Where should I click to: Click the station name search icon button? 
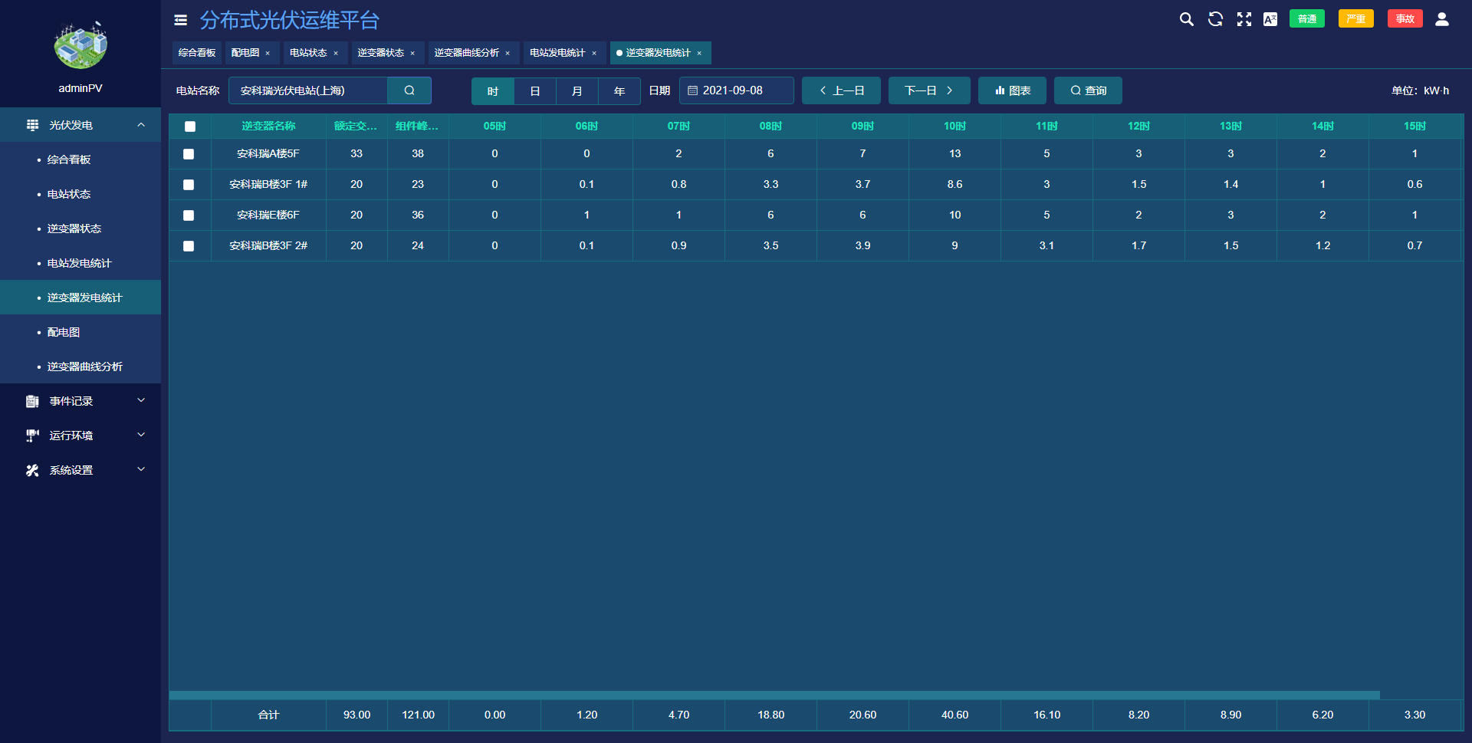409,90
